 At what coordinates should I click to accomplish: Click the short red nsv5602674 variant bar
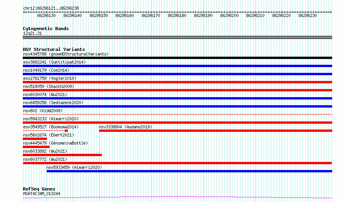pos(35,139)
